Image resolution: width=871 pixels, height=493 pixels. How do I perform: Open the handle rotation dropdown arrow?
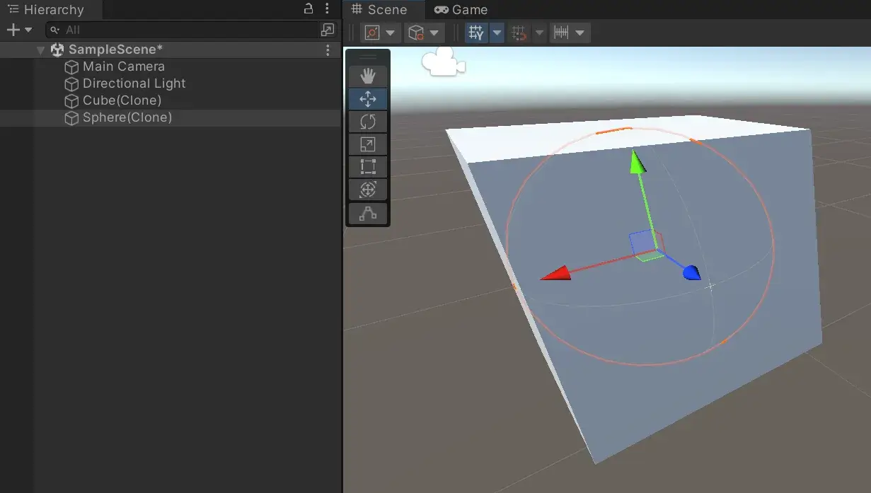434,33
